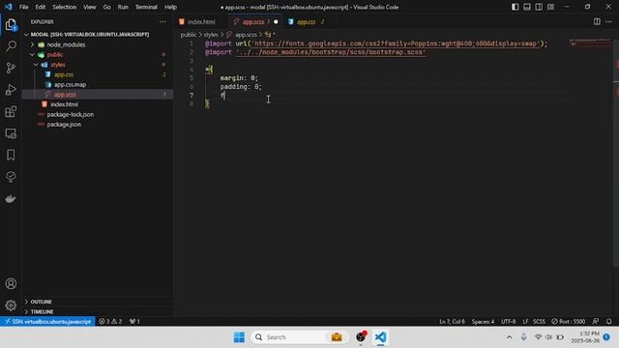Open the Windows Start menu
The width and height of the screenshot is (619, 348).
[239, 337]
